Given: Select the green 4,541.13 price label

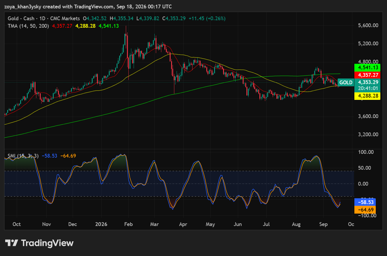Looking at the screenshot, I should (367, 68).
